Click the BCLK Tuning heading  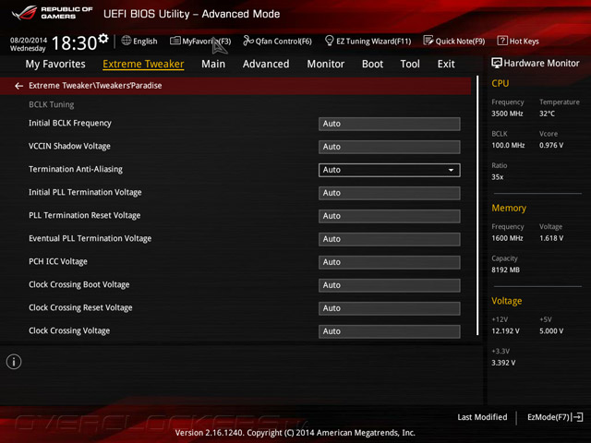pyautogui.click(x=52, y=104)
